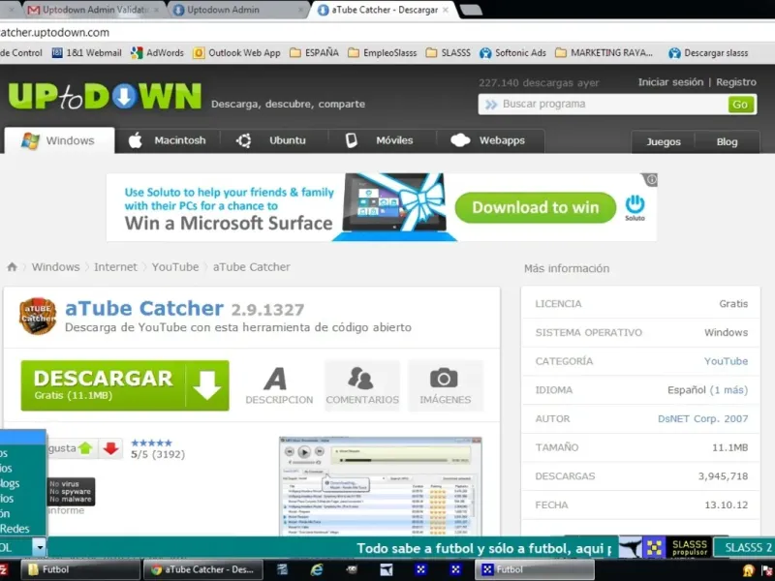775x581 pixels.
Task: Close the aTube Catcher browser tab
Action: tap(446, 10)
